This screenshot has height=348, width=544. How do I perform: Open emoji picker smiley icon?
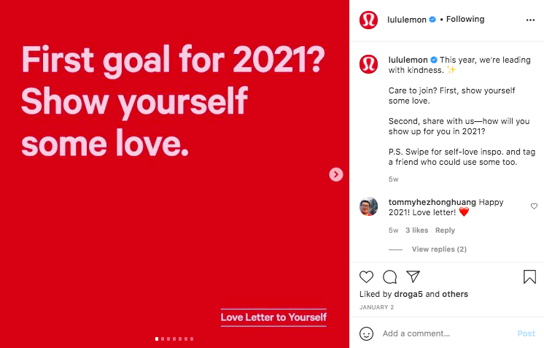tap(366, 333)
